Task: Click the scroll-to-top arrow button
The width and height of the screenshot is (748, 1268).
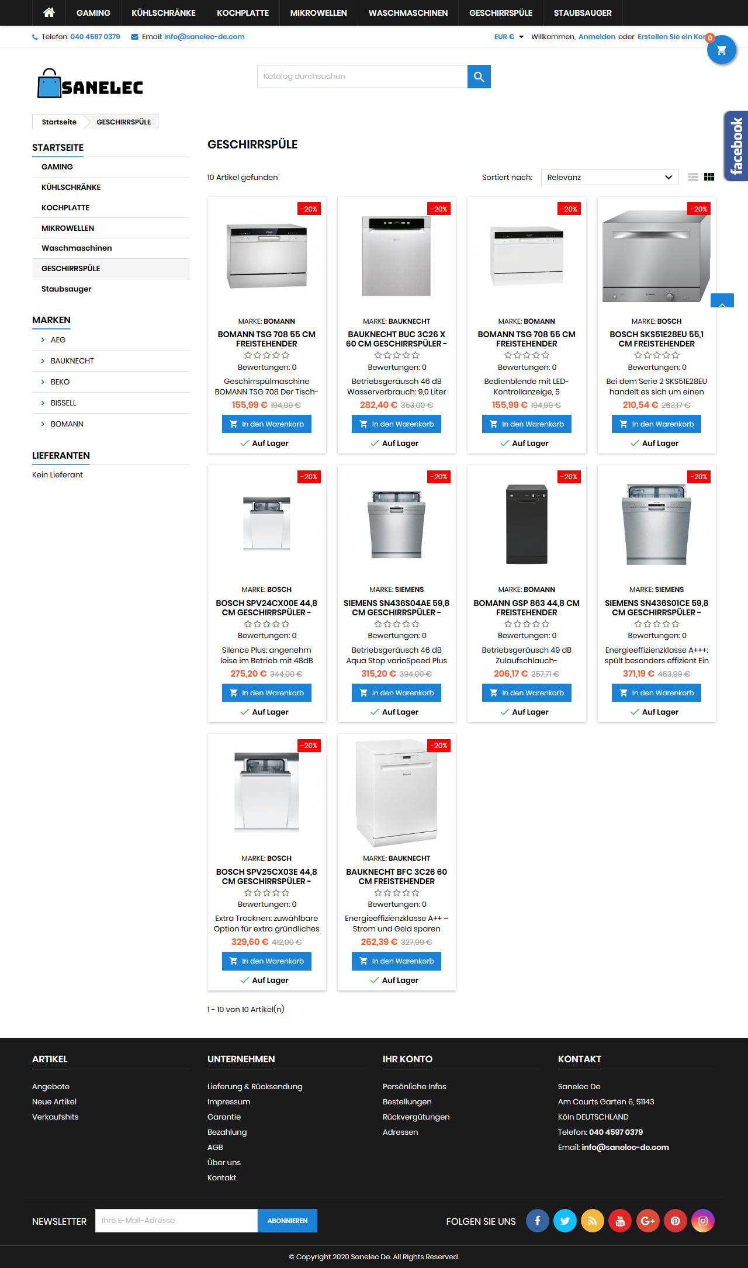Action: pos(722,301)
